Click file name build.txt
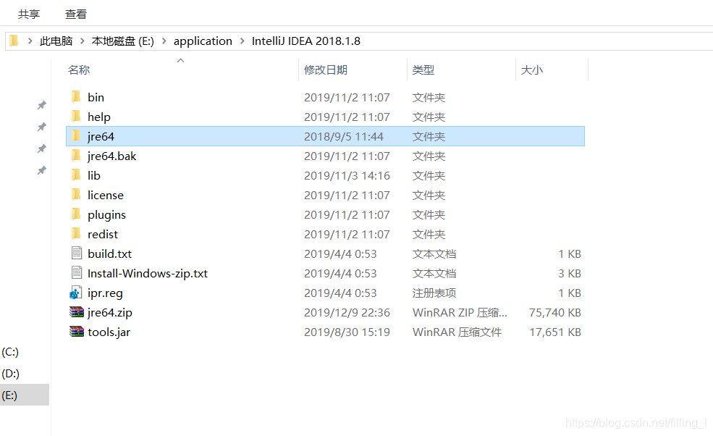 109,254
